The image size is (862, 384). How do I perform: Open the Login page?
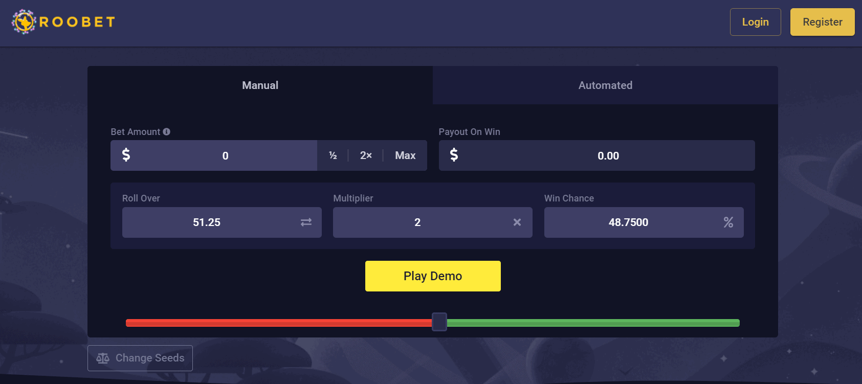point(756,22)
